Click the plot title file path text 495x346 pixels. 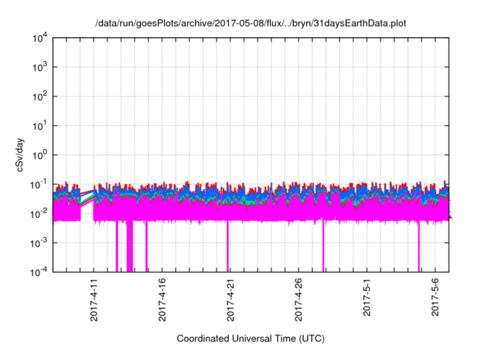click(x=251, y=23)
